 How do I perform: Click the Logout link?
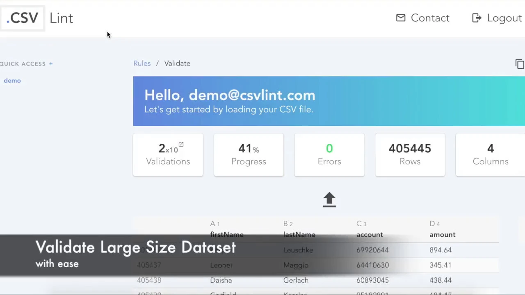coord(504,18)
